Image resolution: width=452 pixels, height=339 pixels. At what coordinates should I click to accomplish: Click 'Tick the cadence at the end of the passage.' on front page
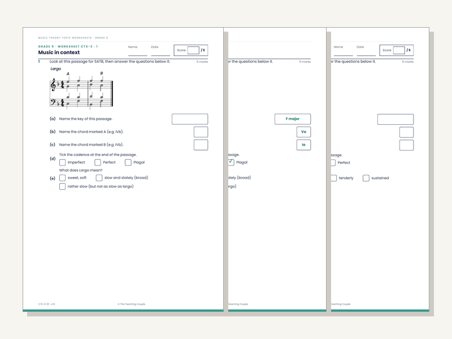pos(98,155)
